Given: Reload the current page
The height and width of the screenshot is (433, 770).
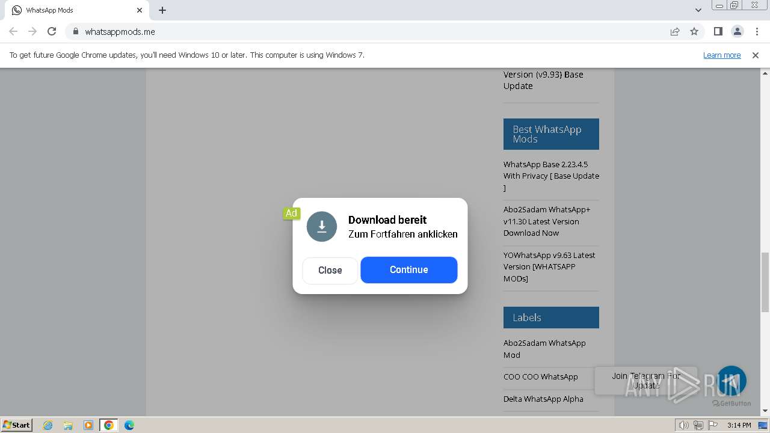Looking at the screenshot, I should pos(52,31).
